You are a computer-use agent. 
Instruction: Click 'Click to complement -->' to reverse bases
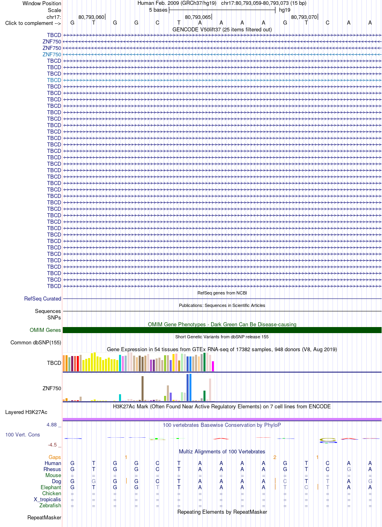[33, 23]
